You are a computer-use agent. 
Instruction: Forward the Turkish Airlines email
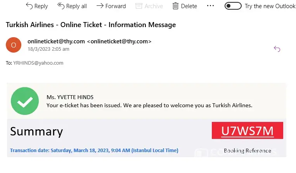pos(111,6)
